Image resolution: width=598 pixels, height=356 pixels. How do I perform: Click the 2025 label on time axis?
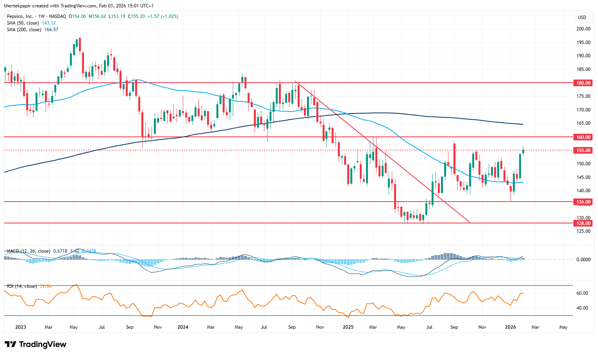tap(348, 327)
